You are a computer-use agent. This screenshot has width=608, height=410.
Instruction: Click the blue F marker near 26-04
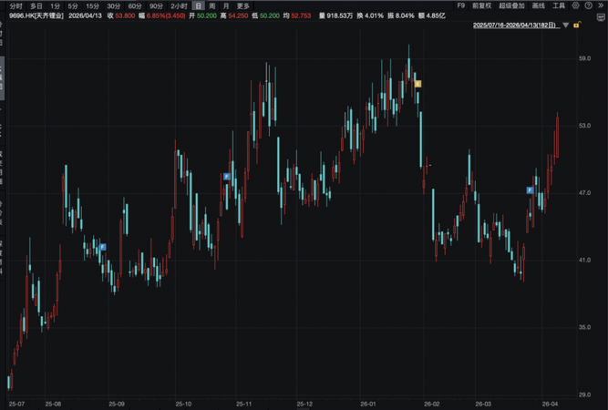coord(530,190)
